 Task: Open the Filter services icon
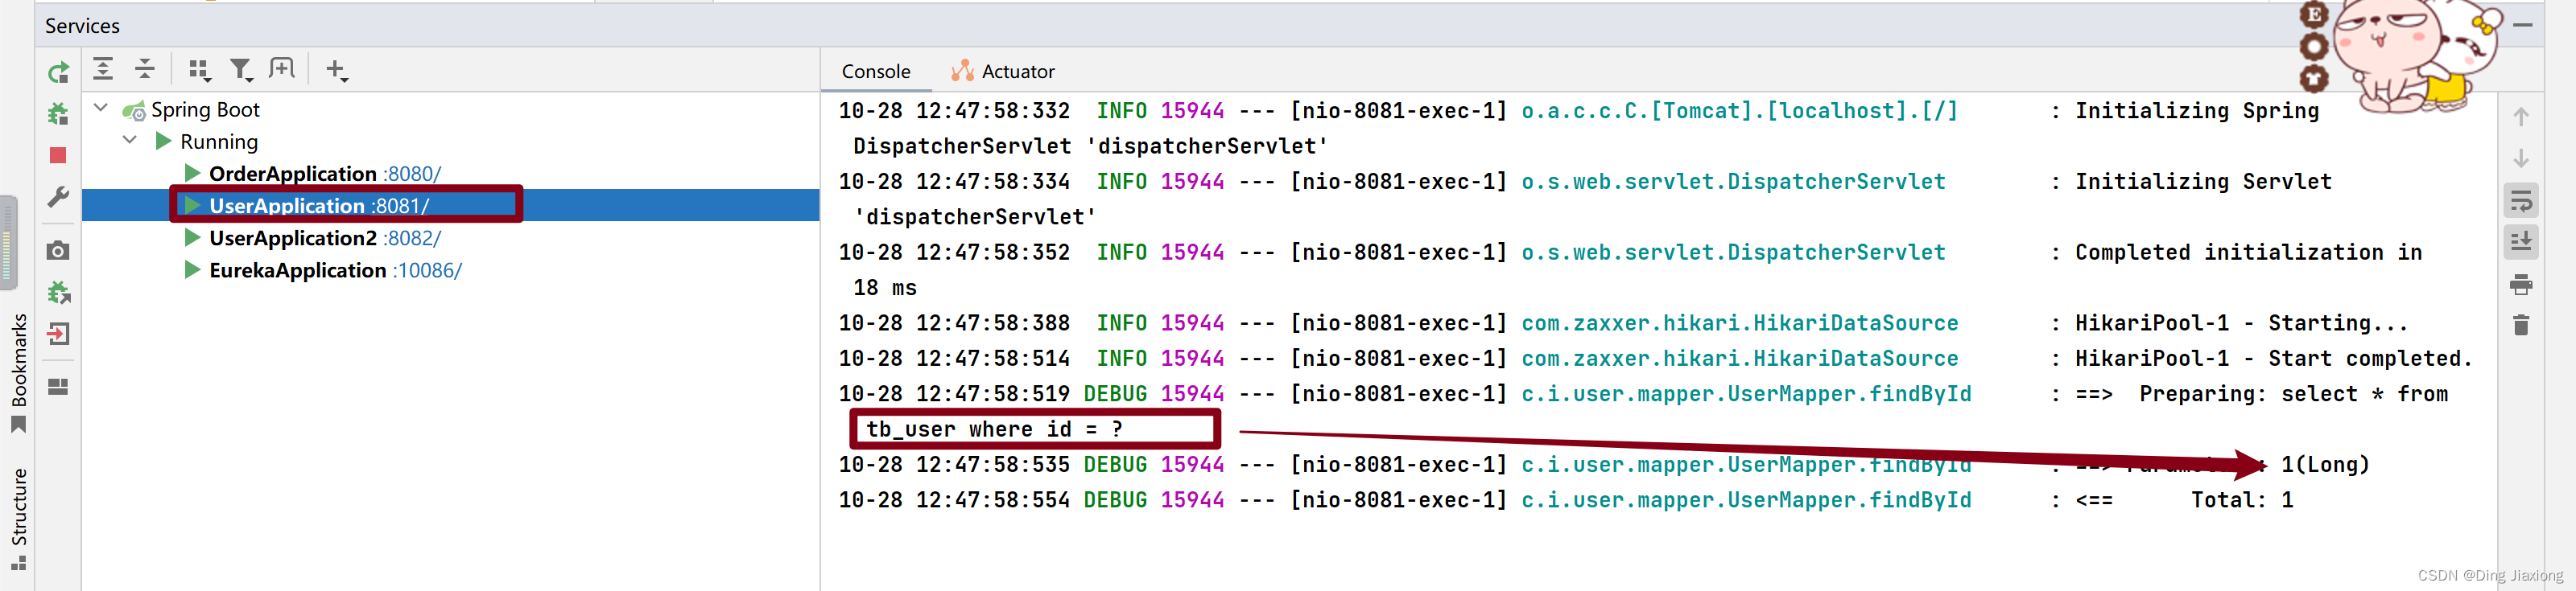click(241, 70)
